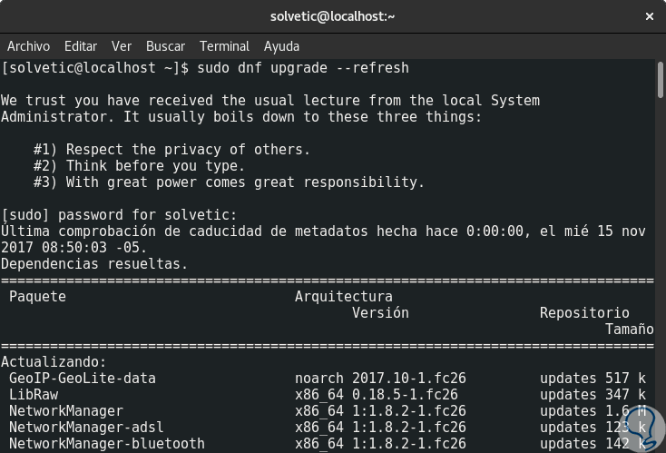Click the Repositorio column header
This screenshot has height=453, width=666.
click(x=584, y=313)
